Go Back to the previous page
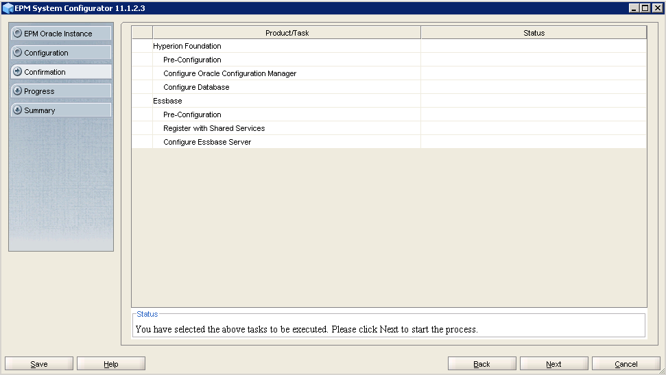The image size is (666, 375). tap(481, 363)
